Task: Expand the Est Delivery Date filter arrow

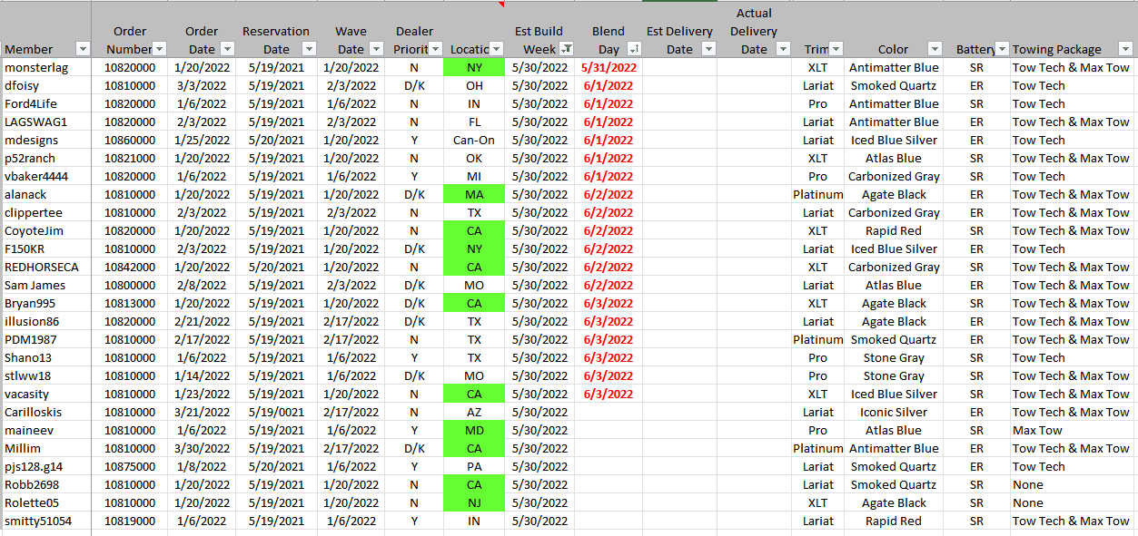Action: click(x=708, y=49)
